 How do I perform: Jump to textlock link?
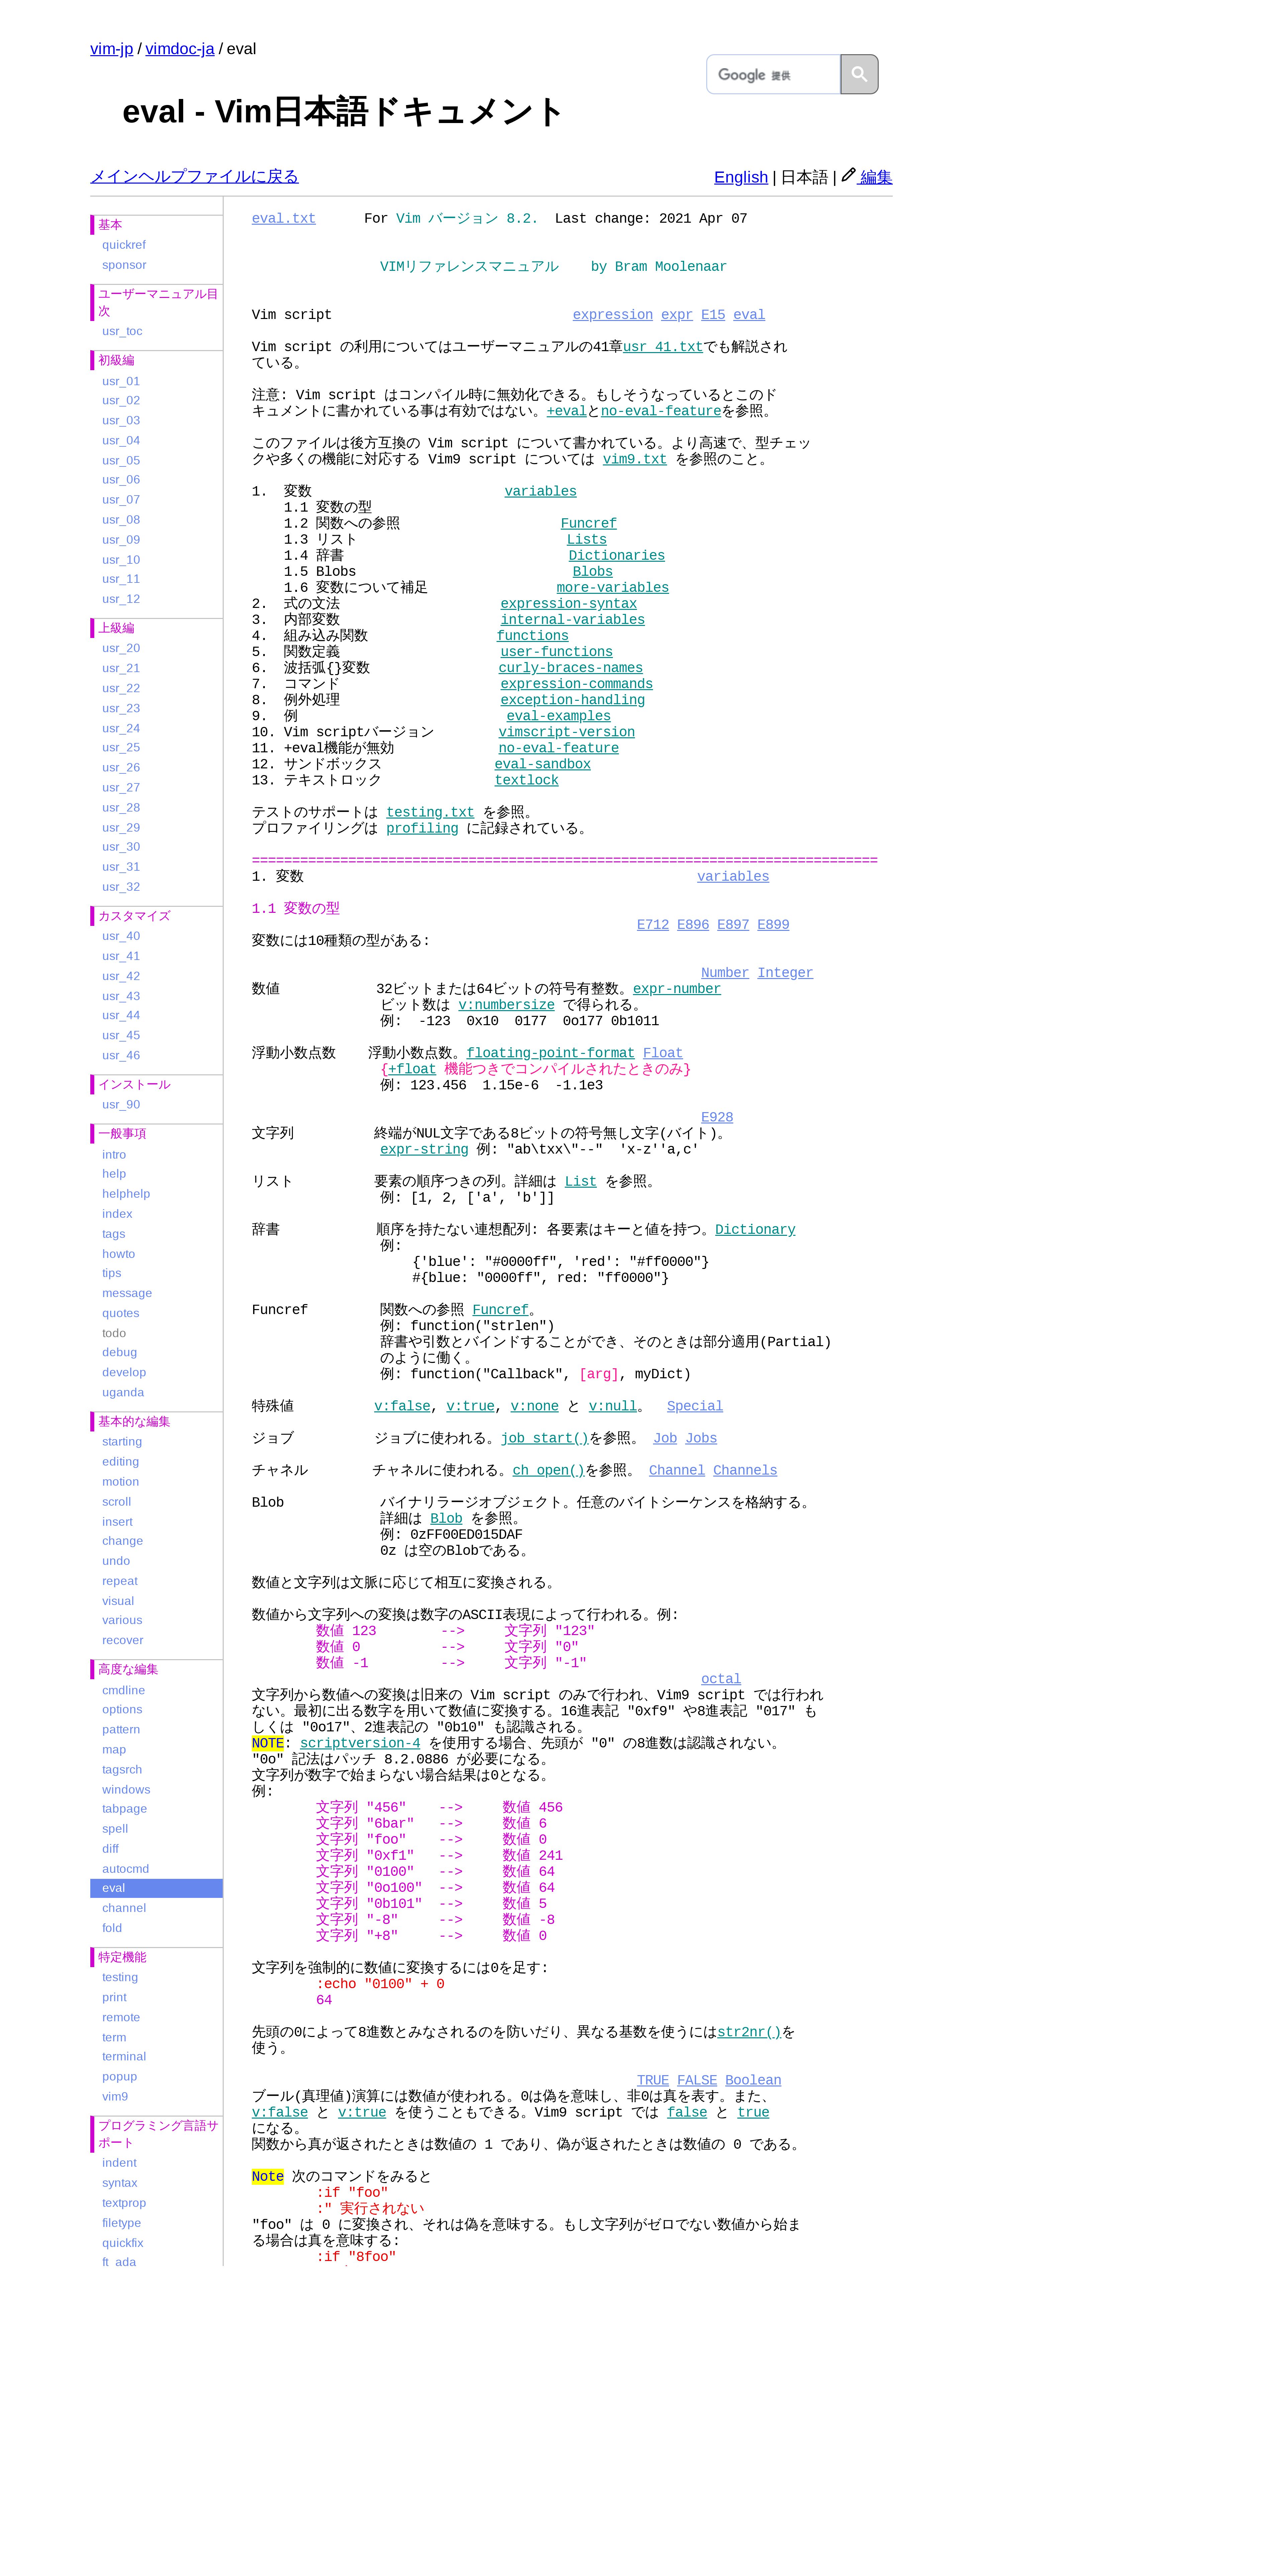[x=527, y=780]
